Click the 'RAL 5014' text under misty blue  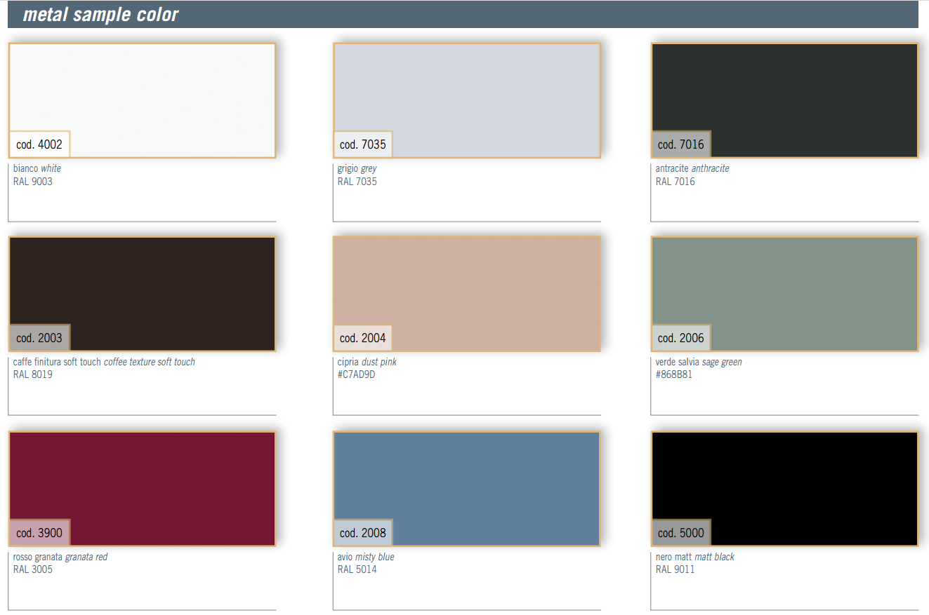pyautogui.click(x=357, y=569)
